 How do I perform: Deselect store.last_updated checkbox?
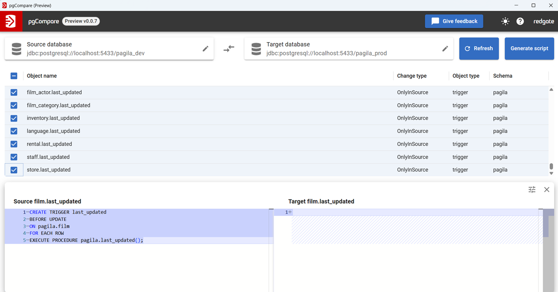(x=14, y=170)
